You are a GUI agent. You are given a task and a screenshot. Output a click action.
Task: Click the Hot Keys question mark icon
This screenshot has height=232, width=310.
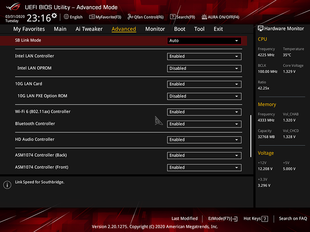coord(265,219)
